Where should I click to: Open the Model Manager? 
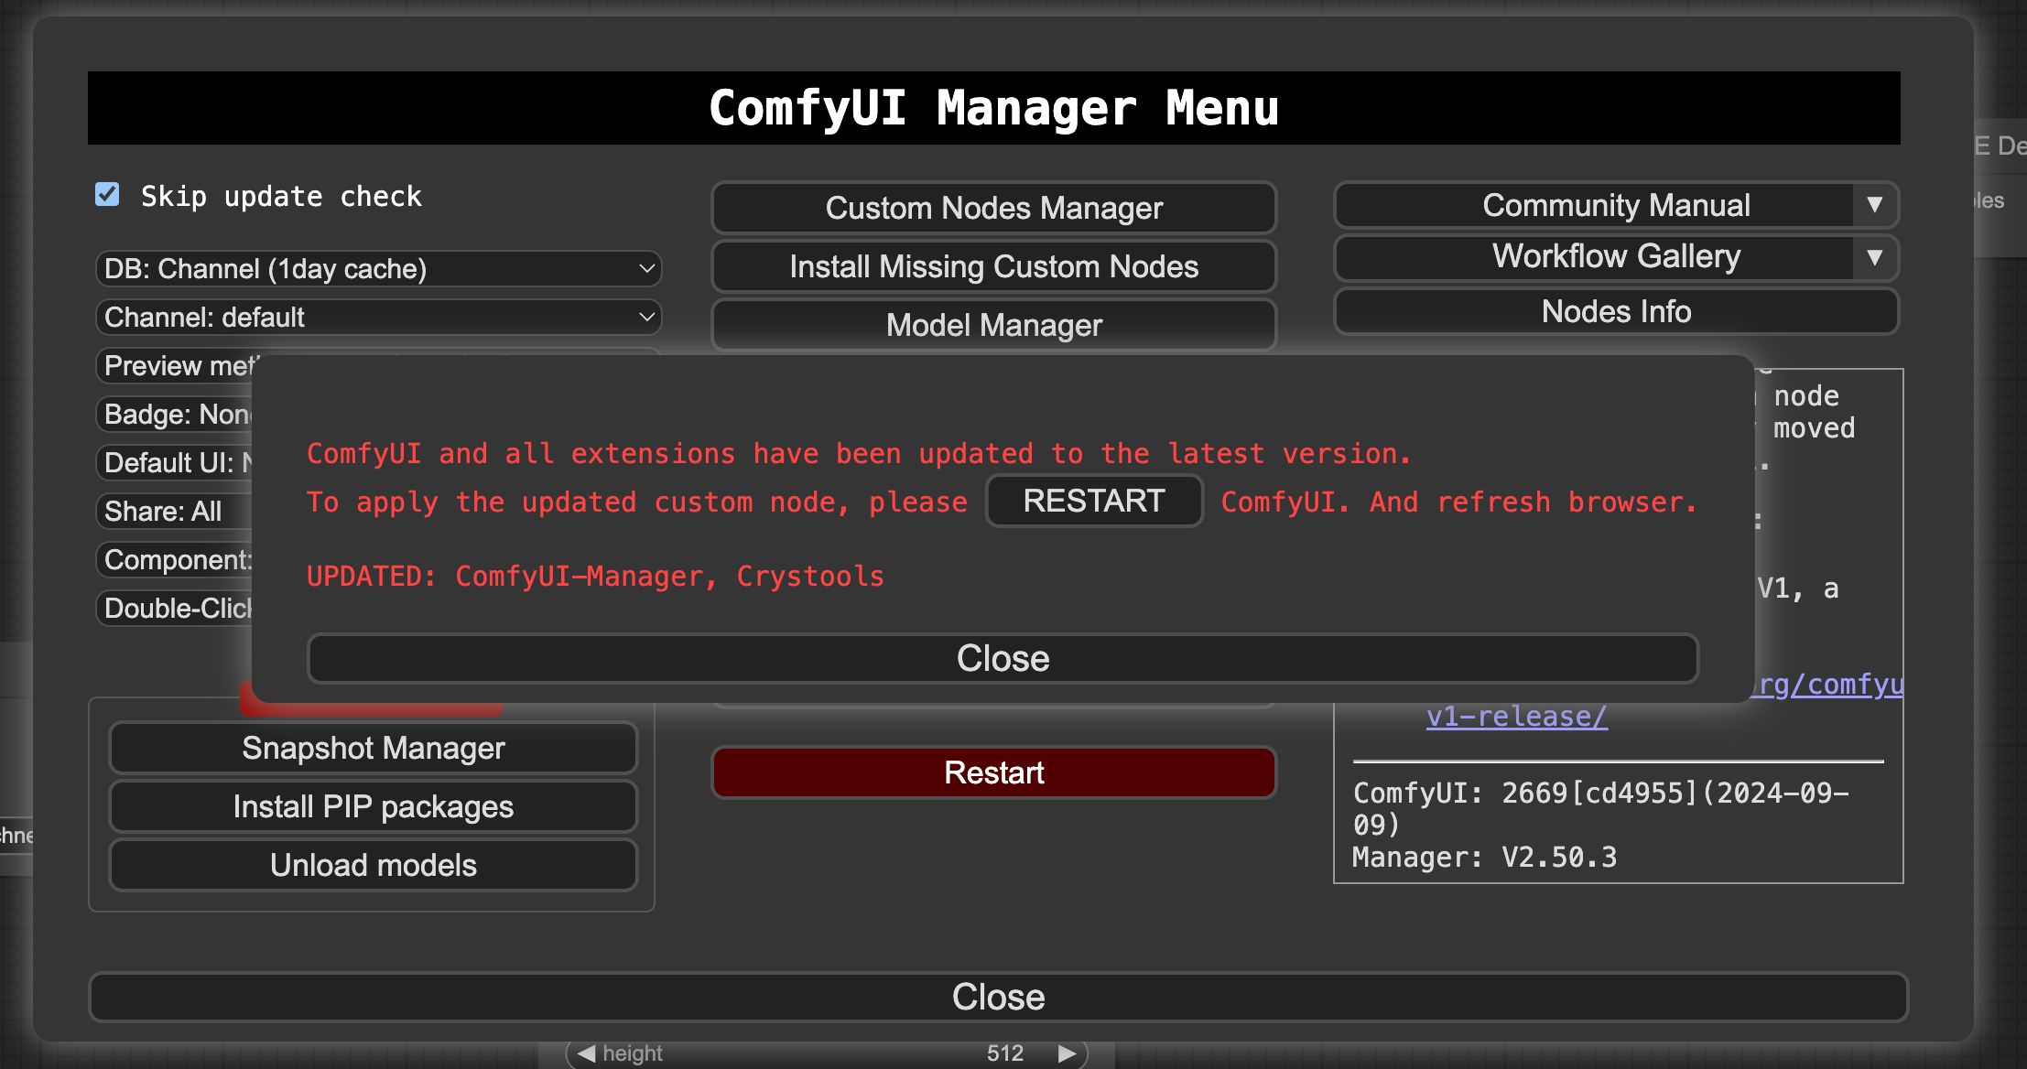pos(993,325)
